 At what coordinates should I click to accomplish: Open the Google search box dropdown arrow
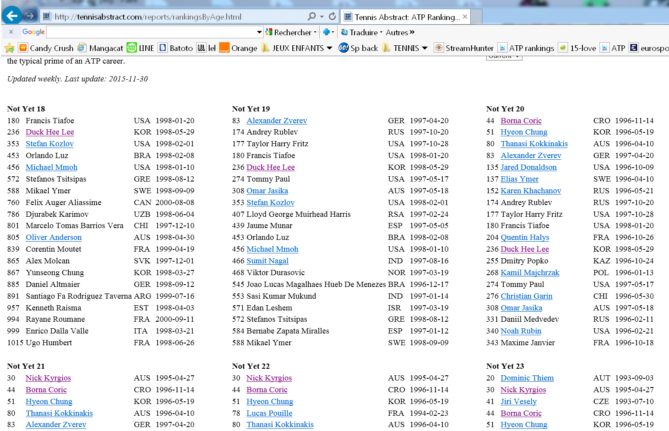point(259,32)
